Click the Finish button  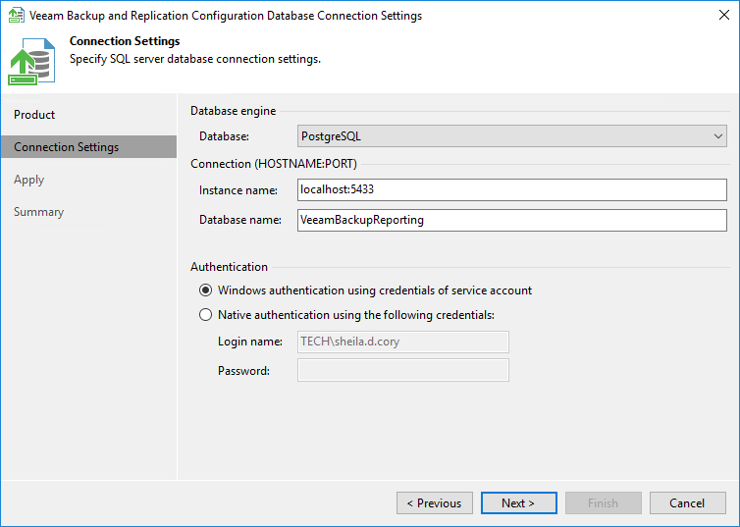tap(603, 503)
